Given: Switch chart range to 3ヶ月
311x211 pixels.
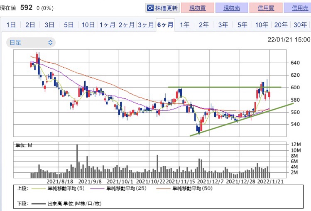Looking at the screenshot, I should (x=146, y=25).
